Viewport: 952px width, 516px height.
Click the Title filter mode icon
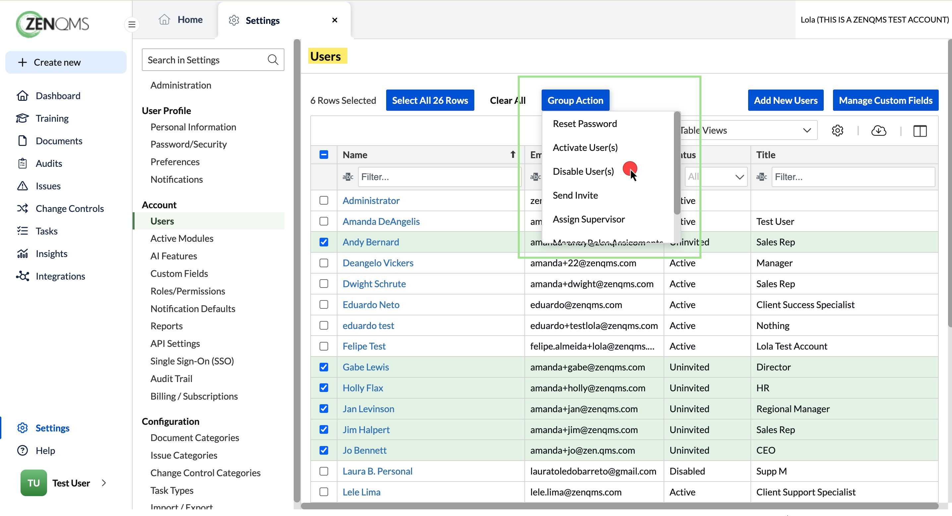click(762, 177)
